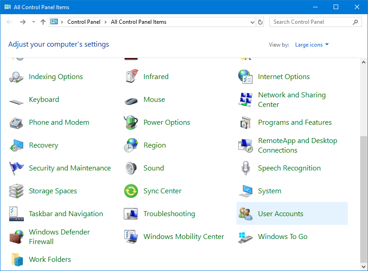Open the Troubleshooting icon
This screenshot has width=368, height=271.
click(x=131, y=214)
